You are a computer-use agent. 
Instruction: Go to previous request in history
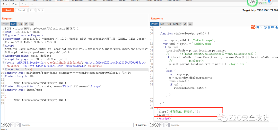(x=30, y=10)
